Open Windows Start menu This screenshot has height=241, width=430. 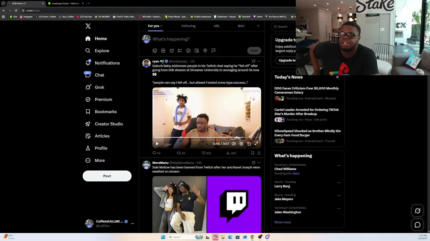[x=163, y=237]
